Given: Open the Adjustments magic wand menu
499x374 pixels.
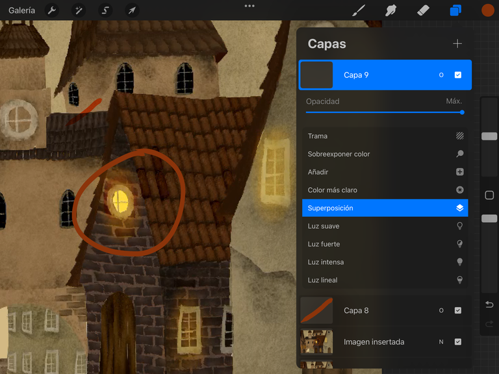Looking at the screenshot, I should (x=78, y=10).
